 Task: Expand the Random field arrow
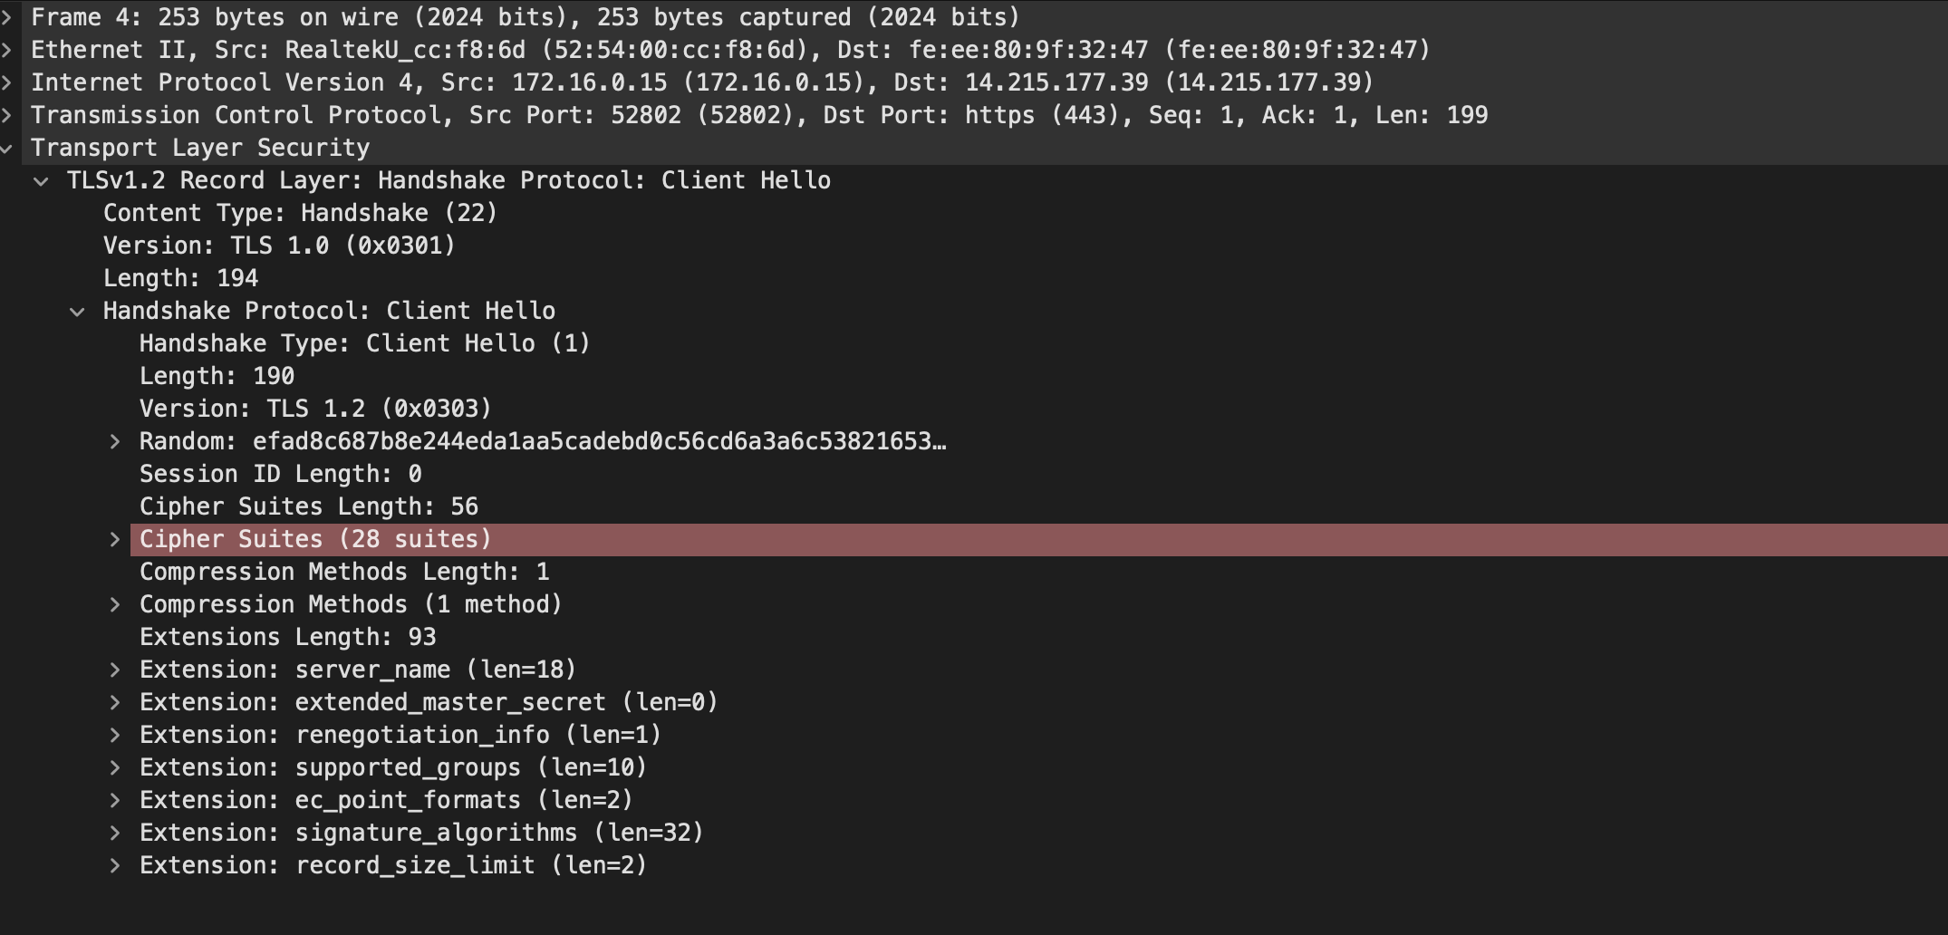click(x=115, y=441)
